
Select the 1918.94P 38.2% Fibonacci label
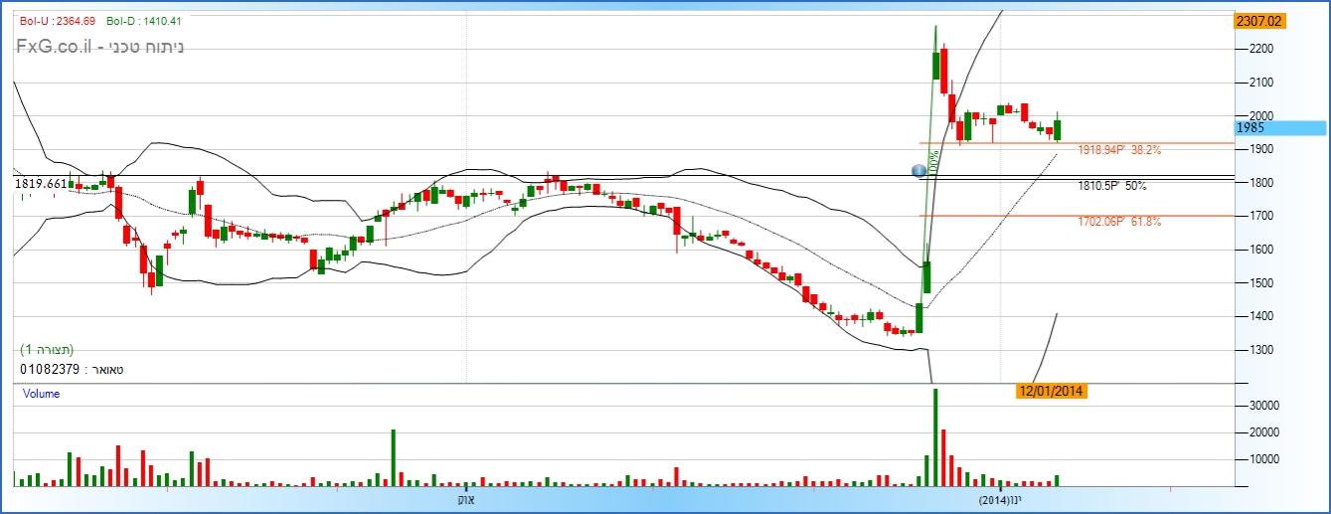(1119, 150)
